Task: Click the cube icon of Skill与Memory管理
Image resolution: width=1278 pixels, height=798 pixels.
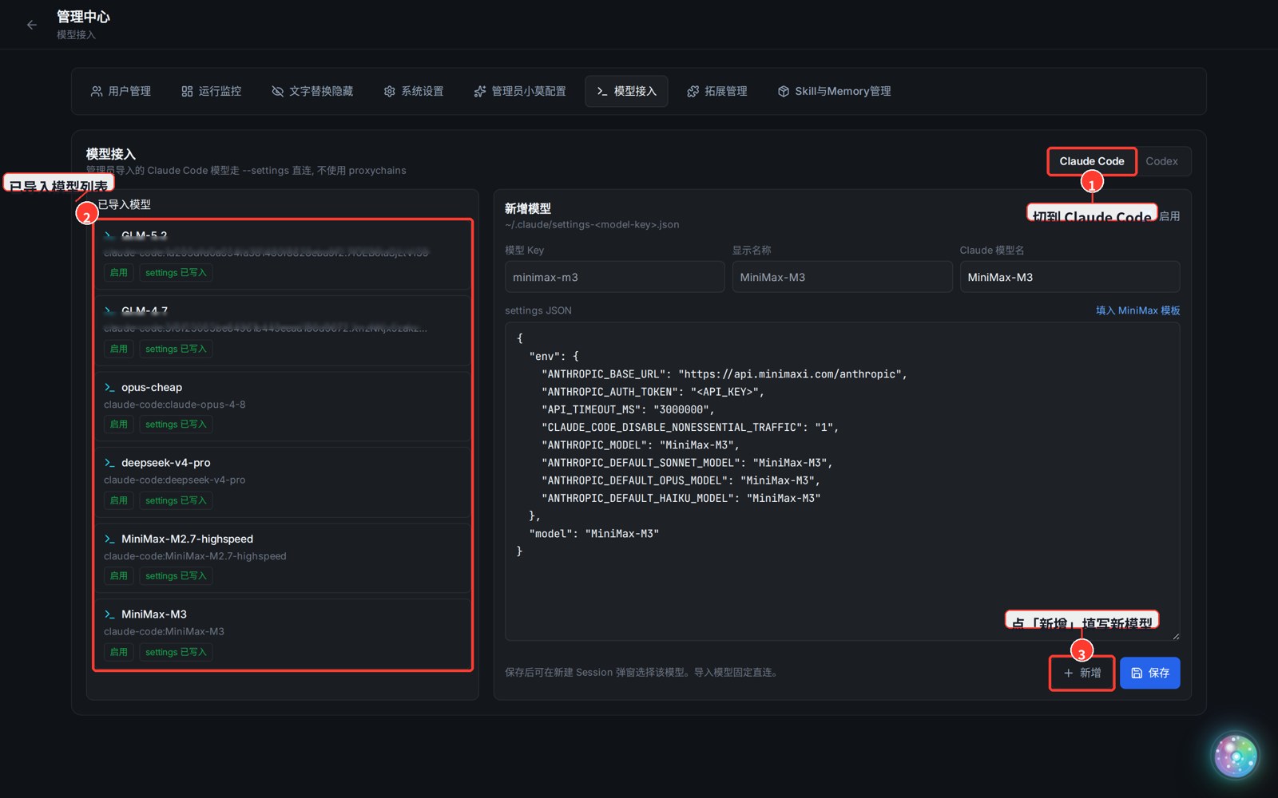Action: tap(784, 91)
